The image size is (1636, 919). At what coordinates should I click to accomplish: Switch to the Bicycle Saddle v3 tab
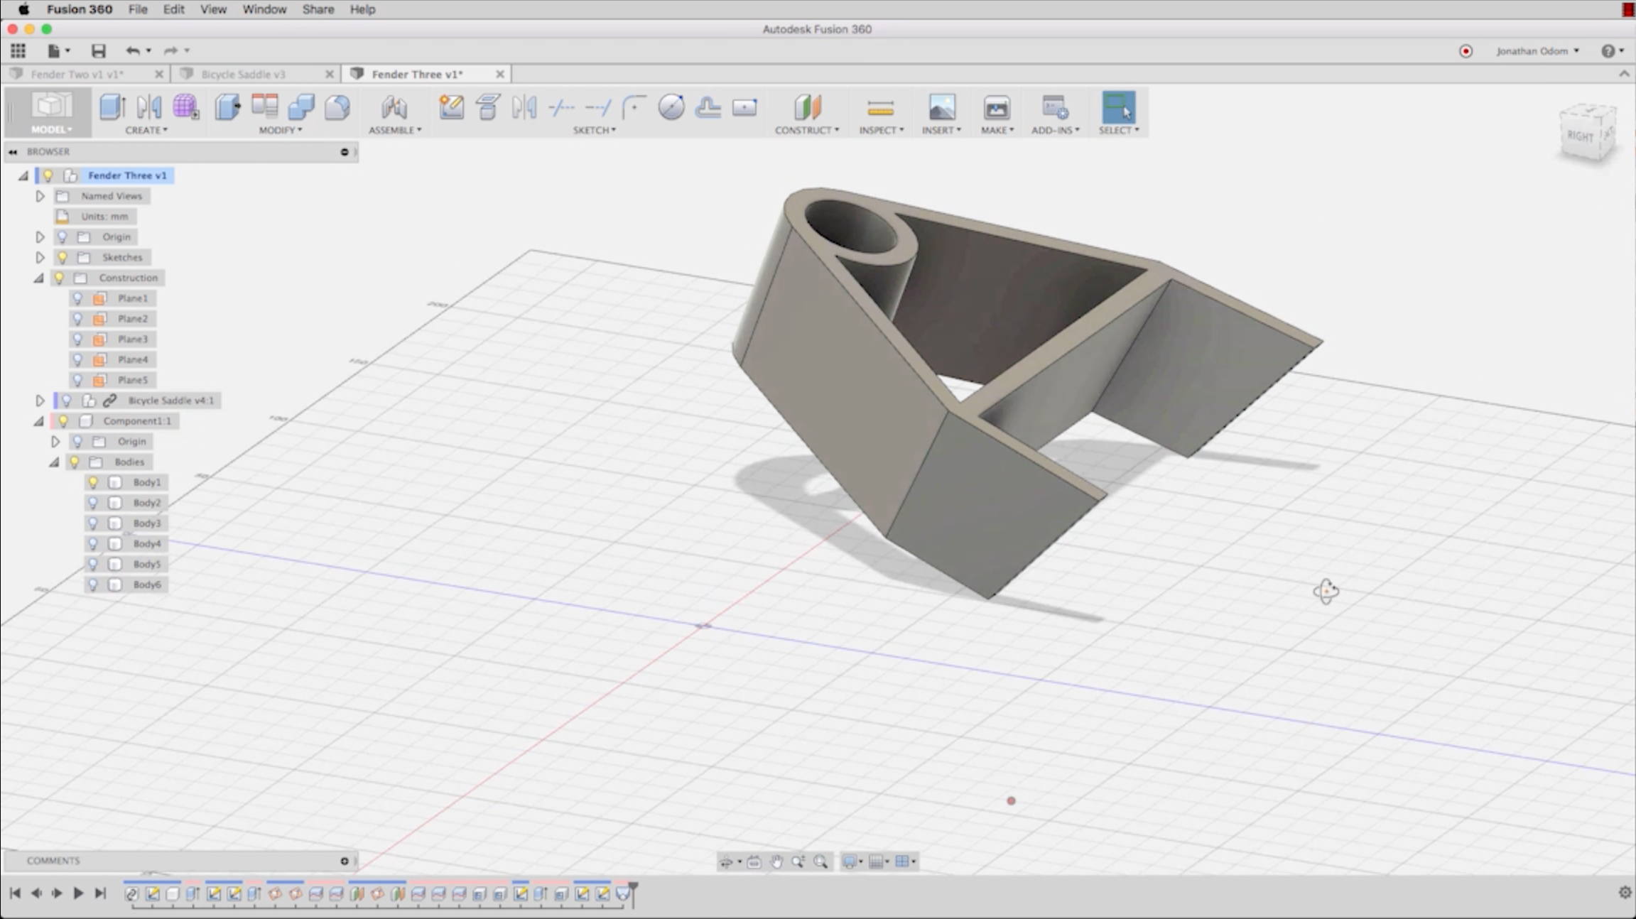(243, 74)
